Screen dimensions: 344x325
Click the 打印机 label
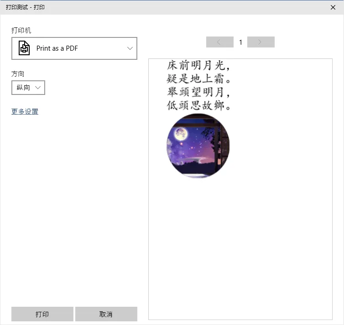(21, 30)
